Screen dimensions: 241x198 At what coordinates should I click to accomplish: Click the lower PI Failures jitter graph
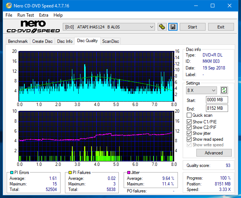(96, 136)
